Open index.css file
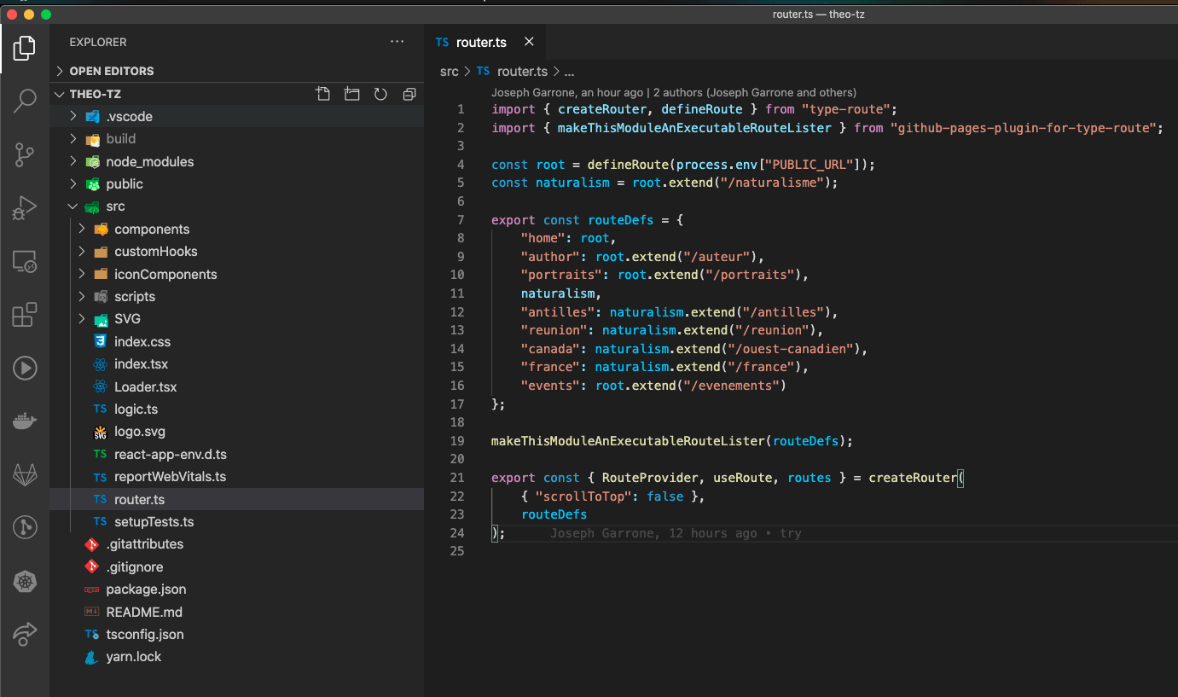Viewport: 1178px width, 697px height. 236,341
